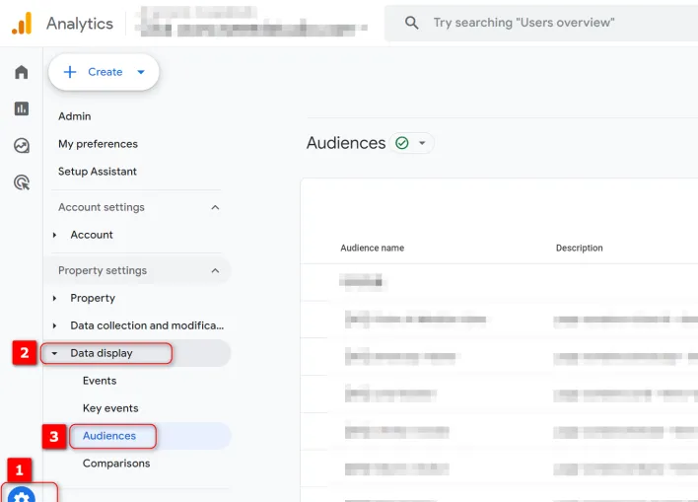Viewport: 698px width, 502px height.
Task: Collapse the Property settings section
Action: (x=215, y=270)
